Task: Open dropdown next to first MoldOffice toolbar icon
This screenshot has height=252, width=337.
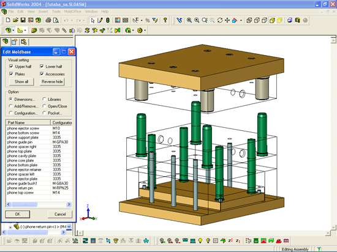Action: pyautogui.click(x=13, y=31)
